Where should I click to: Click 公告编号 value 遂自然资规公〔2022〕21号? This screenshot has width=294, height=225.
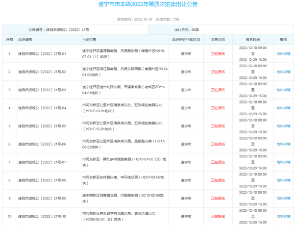(68, 29)
